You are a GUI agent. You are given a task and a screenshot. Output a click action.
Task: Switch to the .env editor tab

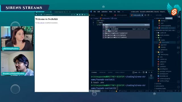tap(105, 15)
